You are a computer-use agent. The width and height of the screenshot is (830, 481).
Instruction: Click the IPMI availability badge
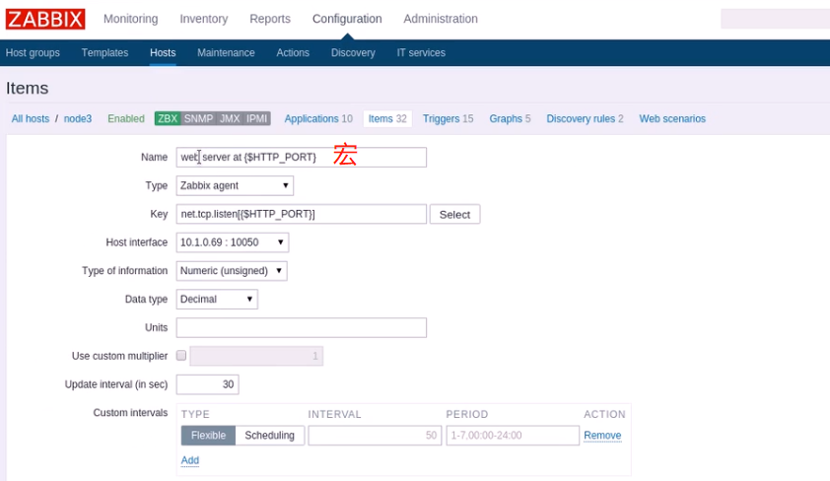tap(256, 118)
